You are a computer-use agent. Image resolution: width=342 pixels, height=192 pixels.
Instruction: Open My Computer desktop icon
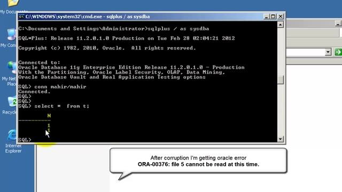pos(9,38)
